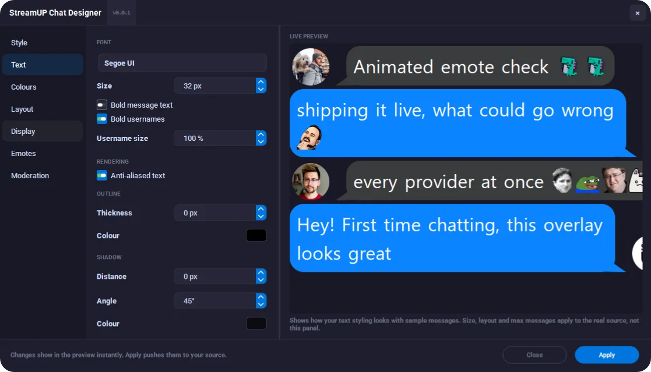
Task: Close the Chat Designer with X icon
Action: click(637, 13)
